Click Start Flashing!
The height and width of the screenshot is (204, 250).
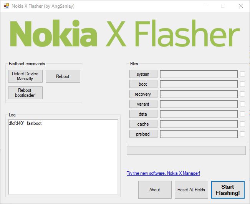tap(228, 190)
